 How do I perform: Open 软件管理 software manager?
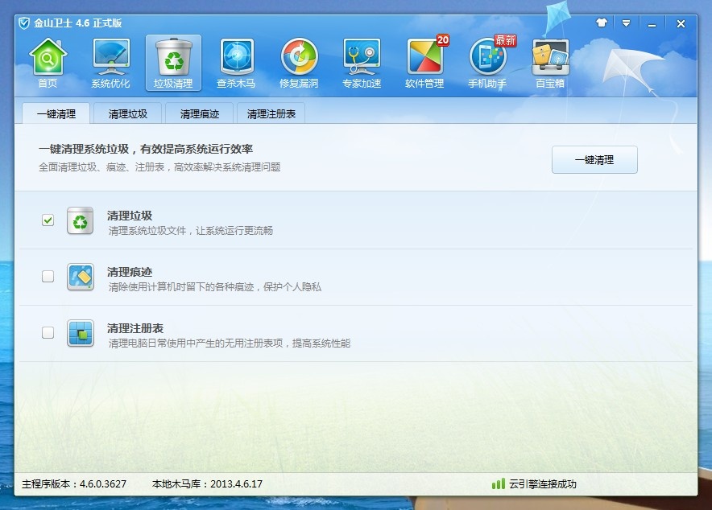424,63
